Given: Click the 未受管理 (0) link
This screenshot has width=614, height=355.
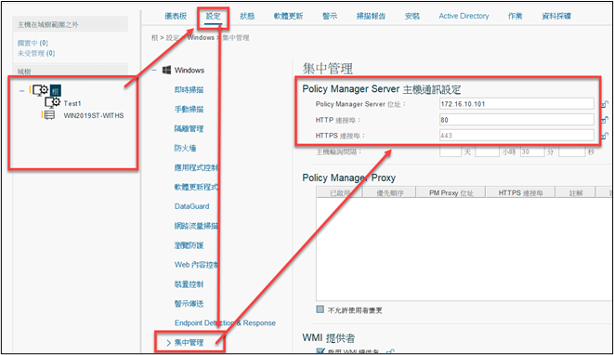Looking at the screenshot, I should pos(36,53).
